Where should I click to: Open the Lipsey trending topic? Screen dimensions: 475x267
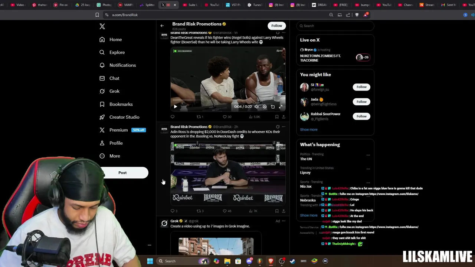(305, 173)
